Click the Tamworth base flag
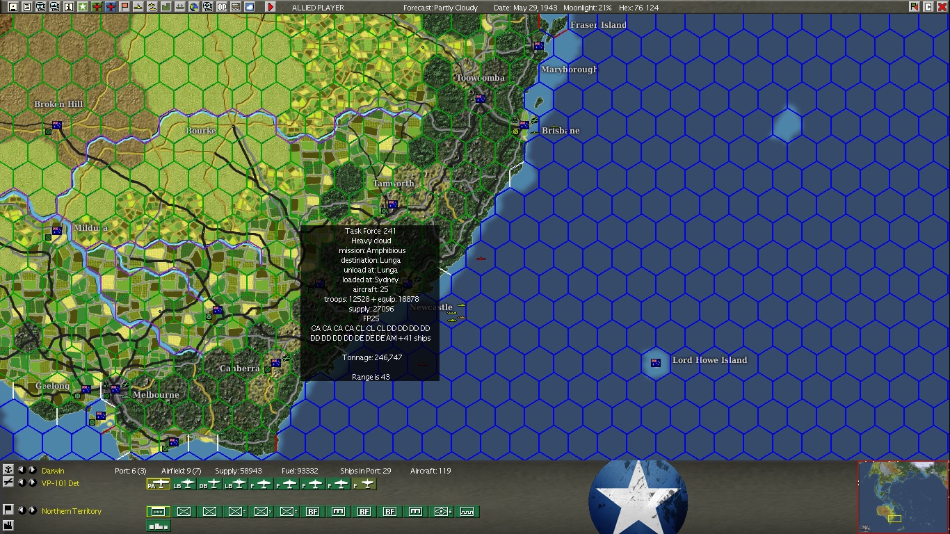 click(392, 204)
